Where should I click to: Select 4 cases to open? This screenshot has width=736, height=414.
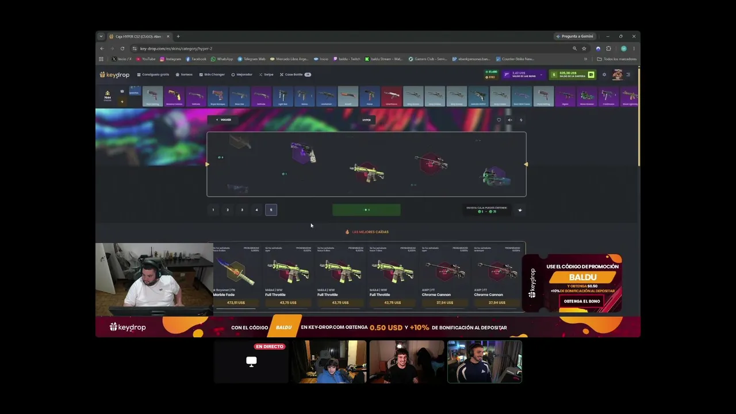click(256, 210)
